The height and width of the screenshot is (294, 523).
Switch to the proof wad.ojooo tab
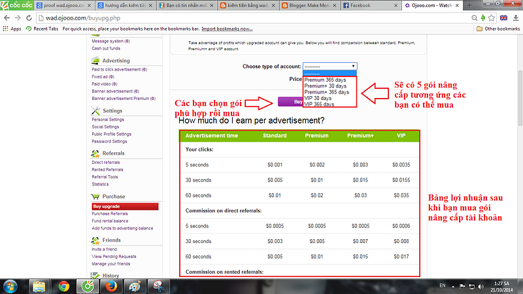pos(63,5)
